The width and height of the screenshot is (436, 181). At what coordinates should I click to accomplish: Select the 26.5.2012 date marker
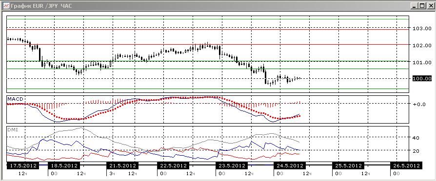click(406, 166)
